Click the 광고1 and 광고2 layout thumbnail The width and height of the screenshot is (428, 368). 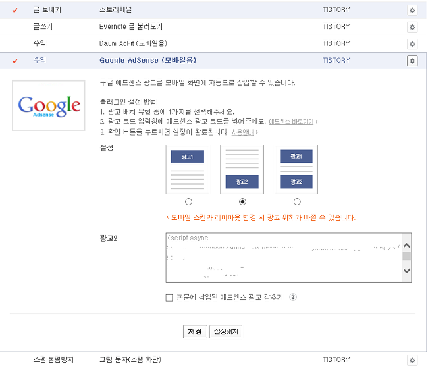(x=296, y=169)
